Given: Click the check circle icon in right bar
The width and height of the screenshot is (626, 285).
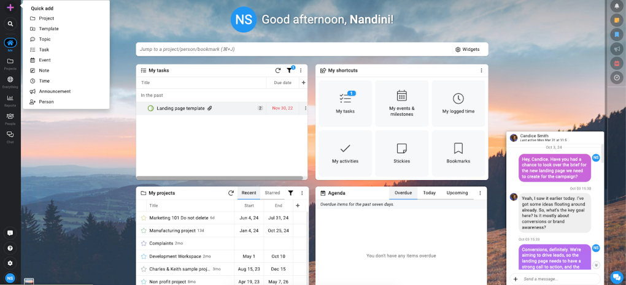Looking at the screenshot, I should [x=617, y=77].
